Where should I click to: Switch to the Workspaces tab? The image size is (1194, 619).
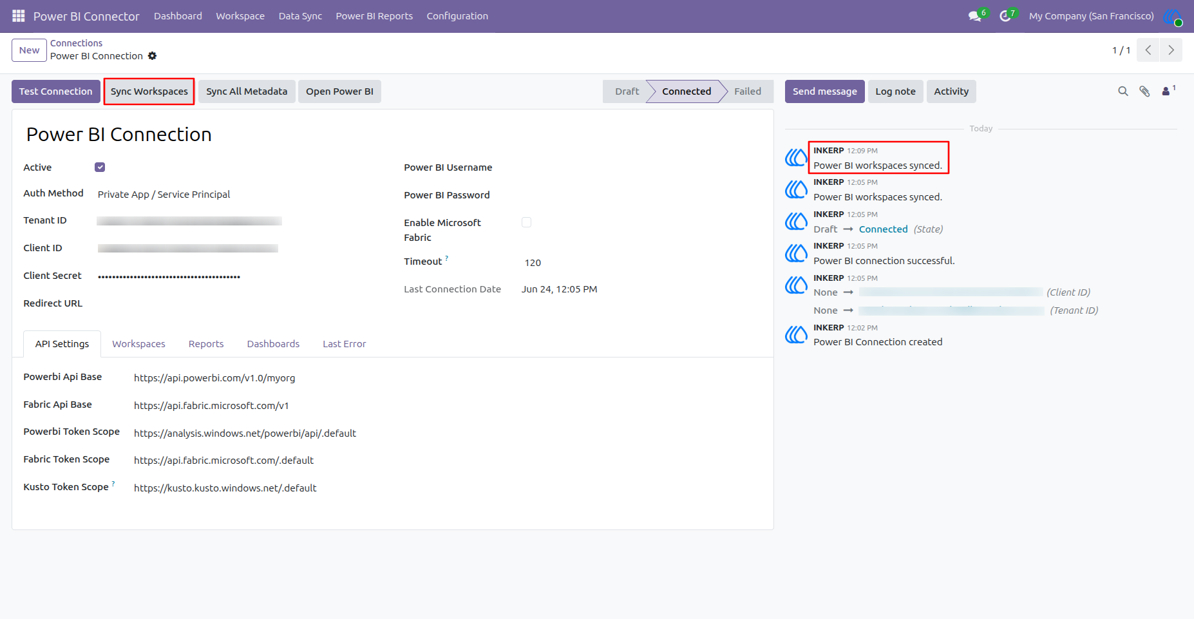tap(138, 344)
